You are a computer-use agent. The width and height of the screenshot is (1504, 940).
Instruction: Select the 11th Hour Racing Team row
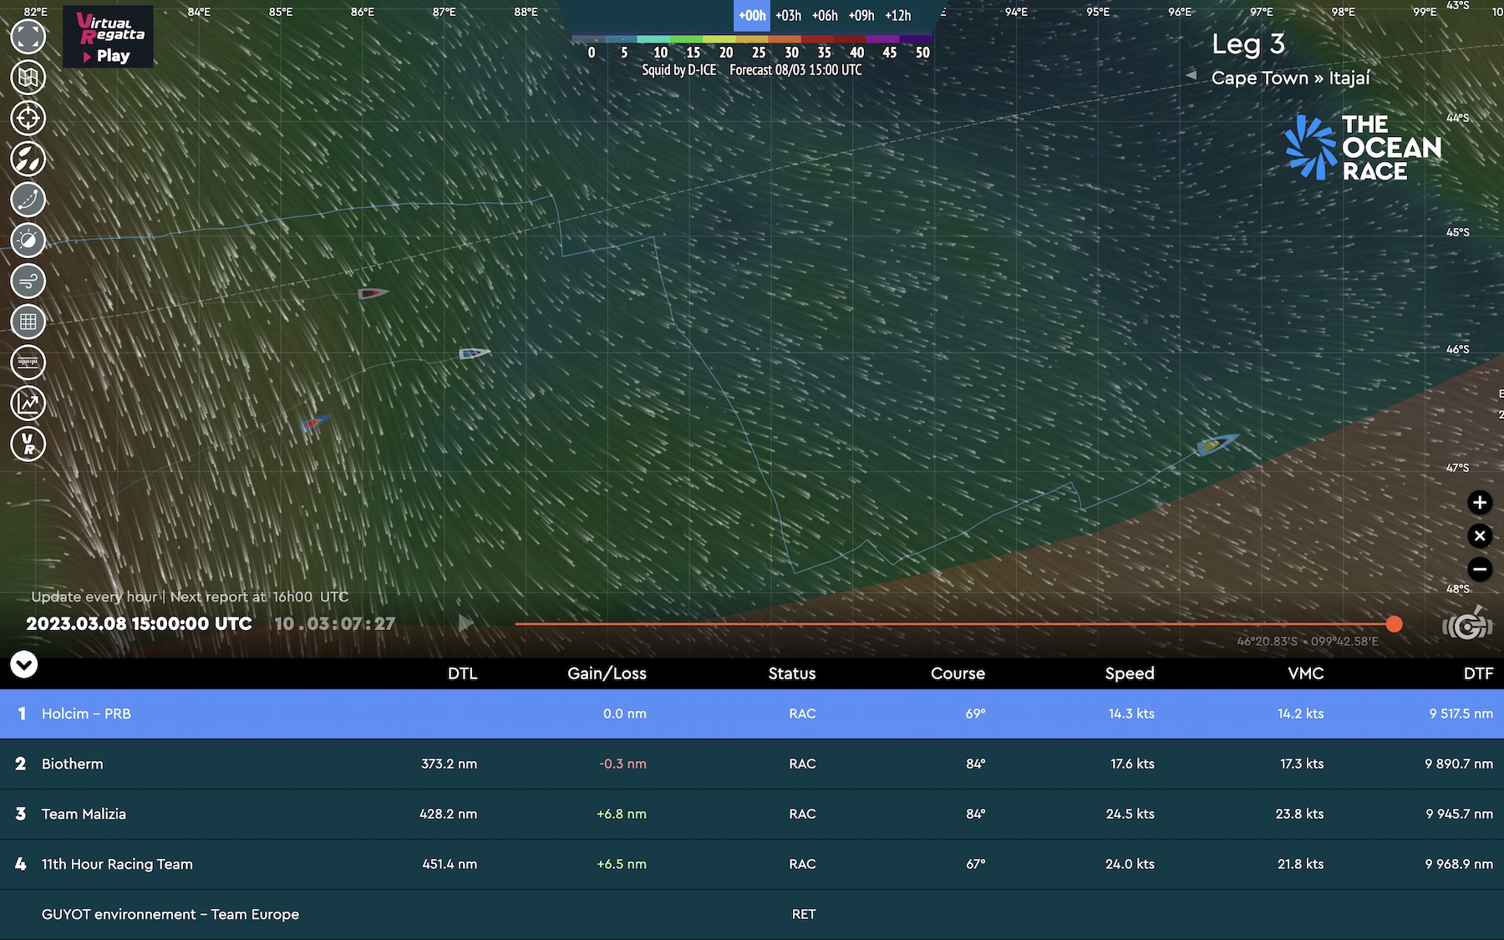click(752, 864)
